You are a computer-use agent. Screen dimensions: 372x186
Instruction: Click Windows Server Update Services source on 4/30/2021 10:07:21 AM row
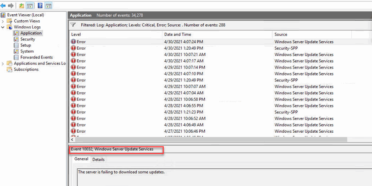pos(304,54)
